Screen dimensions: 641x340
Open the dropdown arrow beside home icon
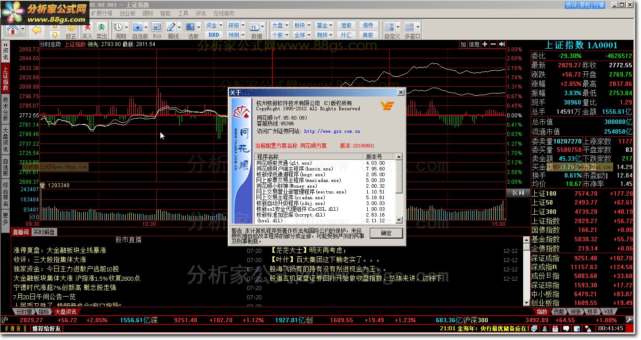point(23,30)
